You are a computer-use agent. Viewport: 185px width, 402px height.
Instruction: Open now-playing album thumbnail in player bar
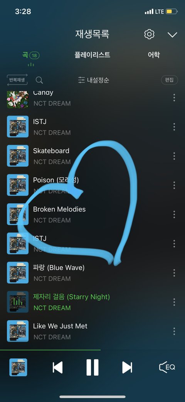coord(18,367)
